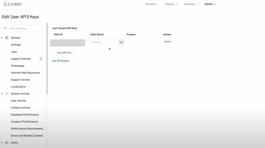Viewport: 265px width, 148px height.
Task: Open Support Access page
Action: (20, 80)
